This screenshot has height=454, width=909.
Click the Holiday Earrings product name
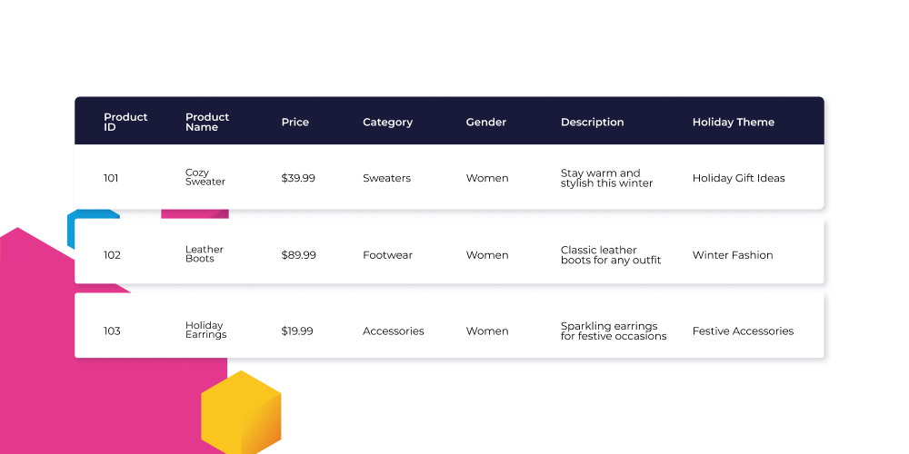(x=205, y=331)
